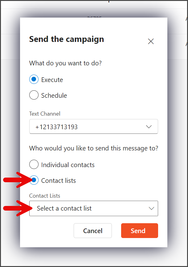Click the Who would you like to send question

point(94,148)
